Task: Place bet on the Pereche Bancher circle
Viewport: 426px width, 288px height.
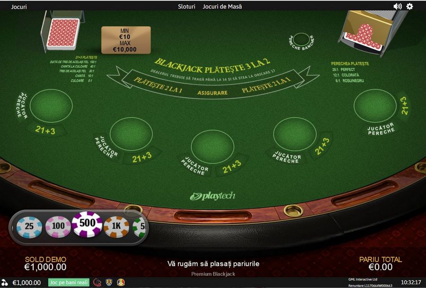Action: pyautogui.click(x=301, y=40)
